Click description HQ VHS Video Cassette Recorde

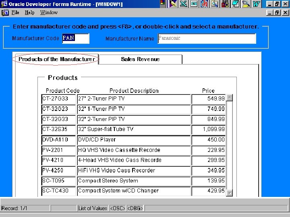[134, 150]
